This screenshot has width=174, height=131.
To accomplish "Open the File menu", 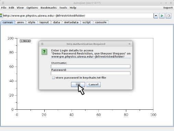I will coord(4,8).
